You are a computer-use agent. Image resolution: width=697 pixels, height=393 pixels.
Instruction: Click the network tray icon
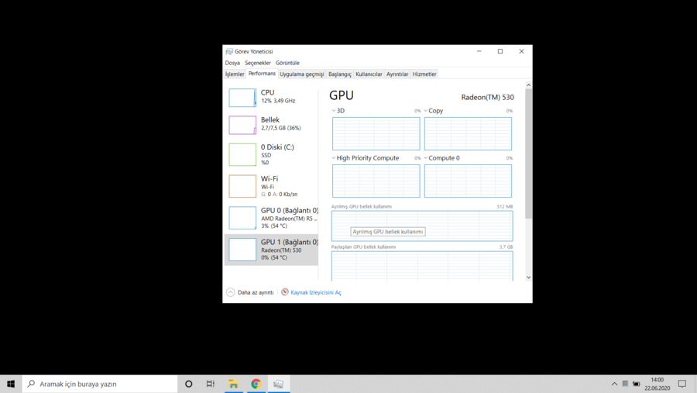click(625, 384)
